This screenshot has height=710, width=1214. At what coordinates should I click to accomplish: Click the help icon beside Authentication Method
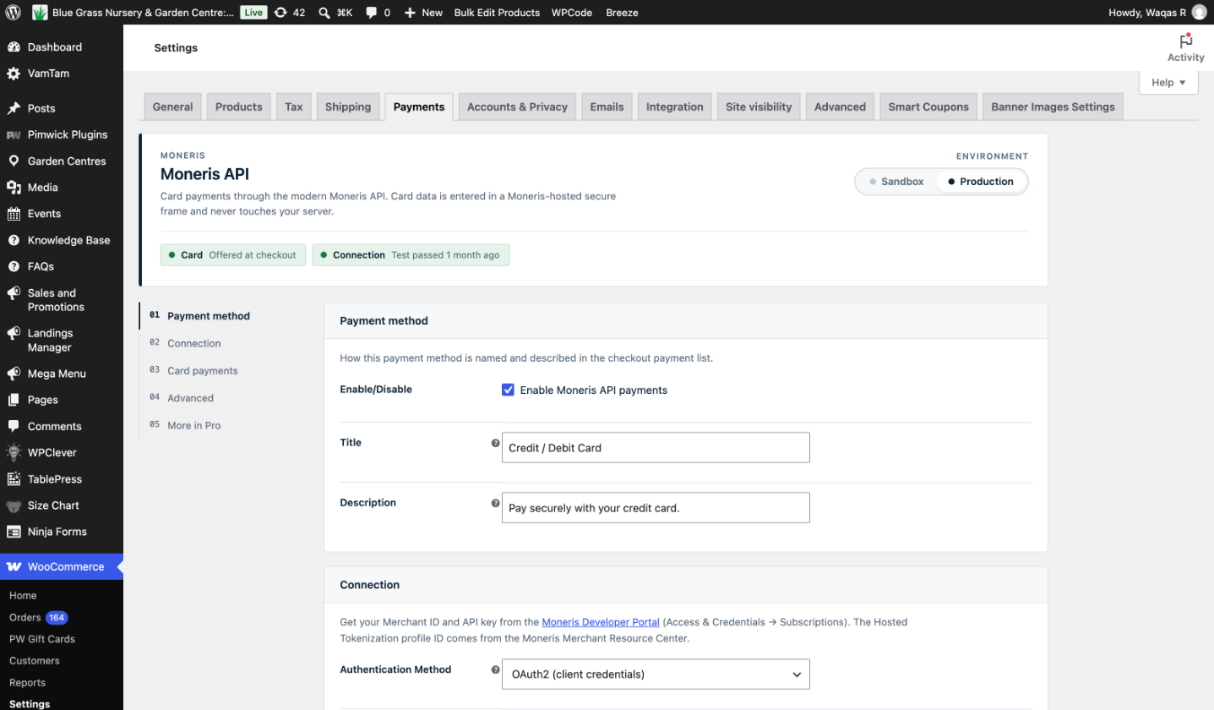[x=496, y=669]
